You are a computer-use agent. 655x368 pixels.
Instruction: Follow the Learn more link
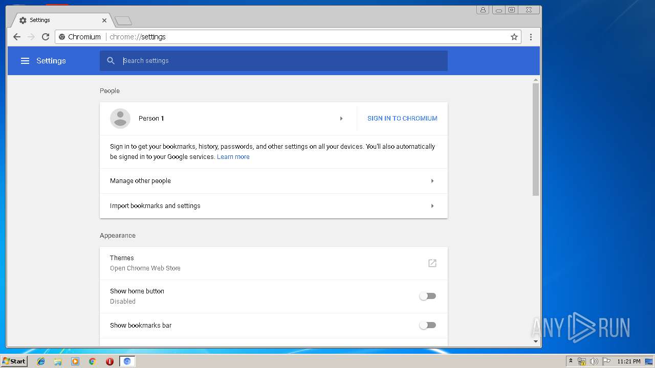tap(233, 157)
